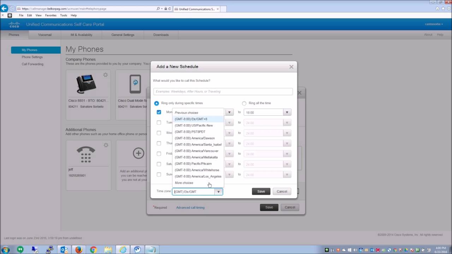Choose America/Los_Angeles time zone option
Image resolution: width=452 pixels, height=254 pixels.
point(198,176)
